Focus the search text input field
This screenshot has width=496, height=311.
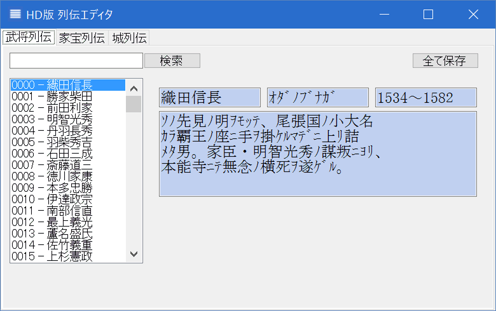coord(76,61)
